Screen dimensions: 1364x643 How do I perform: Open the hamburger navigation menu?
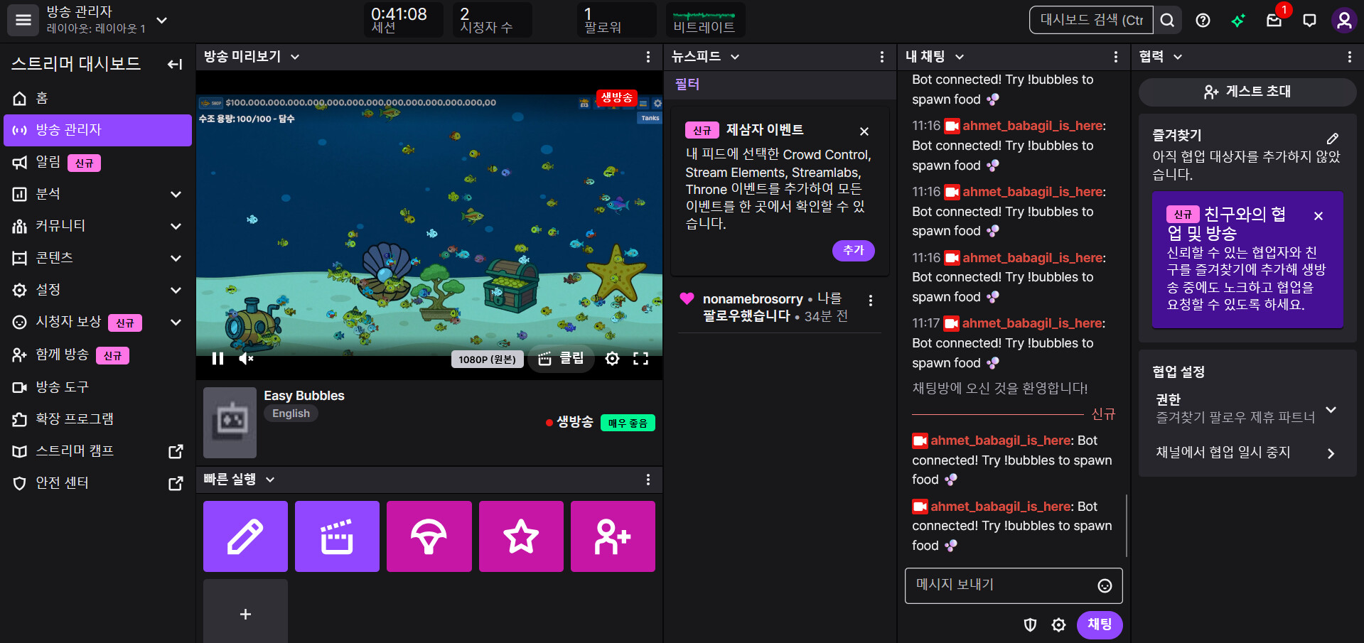coord(23,20)
